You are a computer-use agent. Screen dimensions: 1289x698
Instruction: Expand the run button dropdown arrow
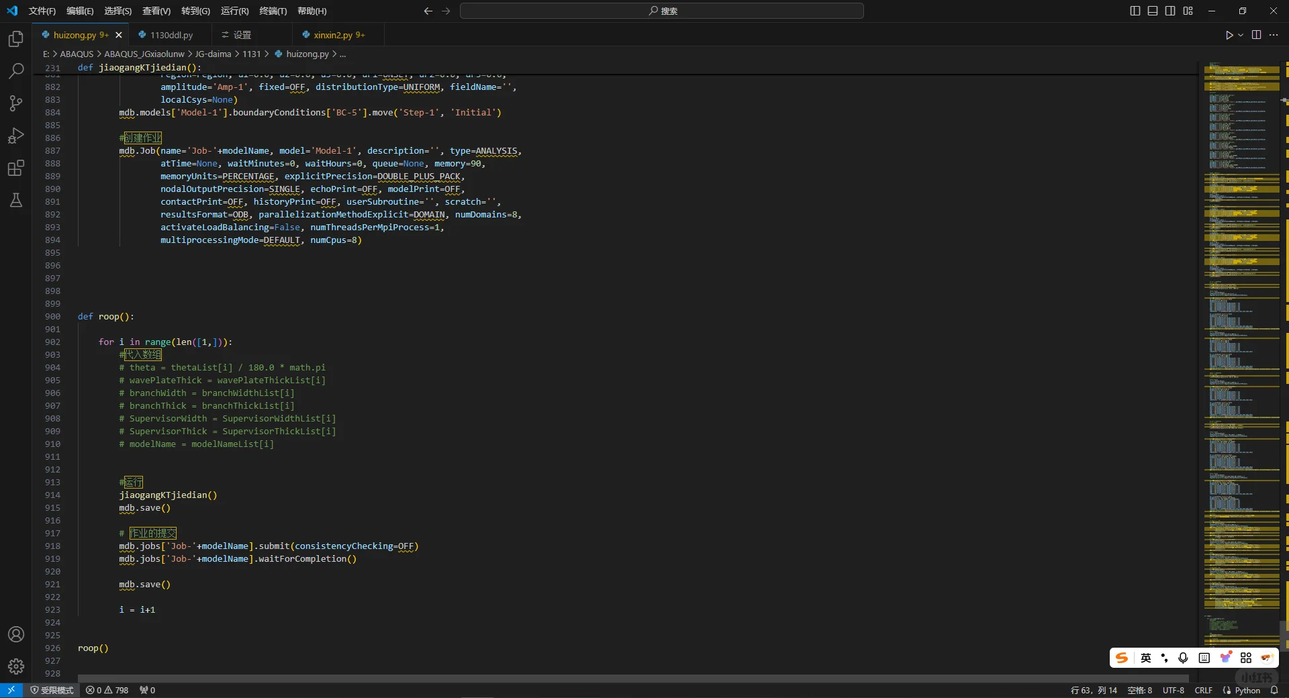tap(1241, 35)
